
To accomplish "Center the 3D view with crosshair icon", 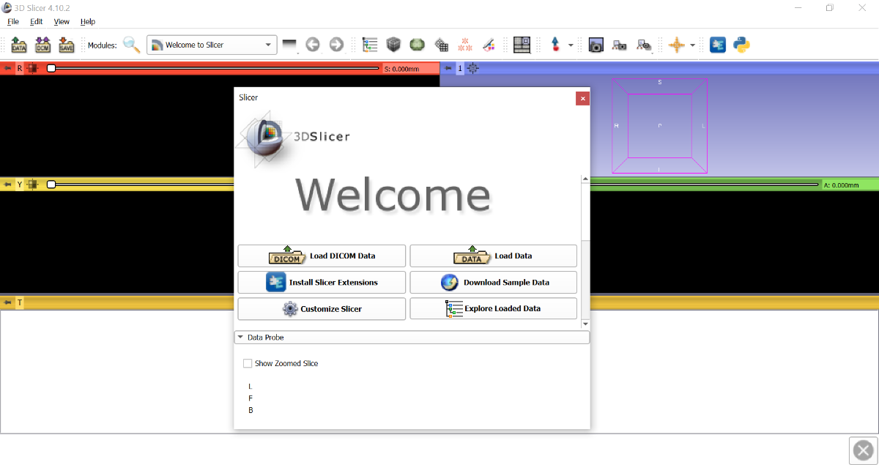I will [472, 68].
